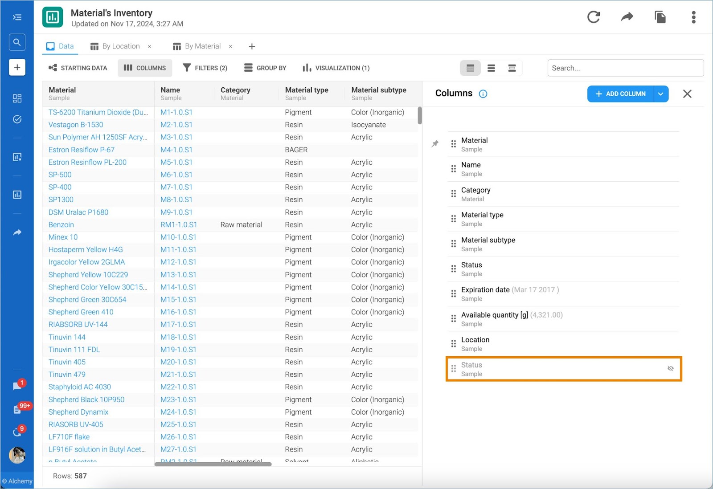Duplicate the report with the copy icon
This screenshot has width=713, height=489.
660,17
